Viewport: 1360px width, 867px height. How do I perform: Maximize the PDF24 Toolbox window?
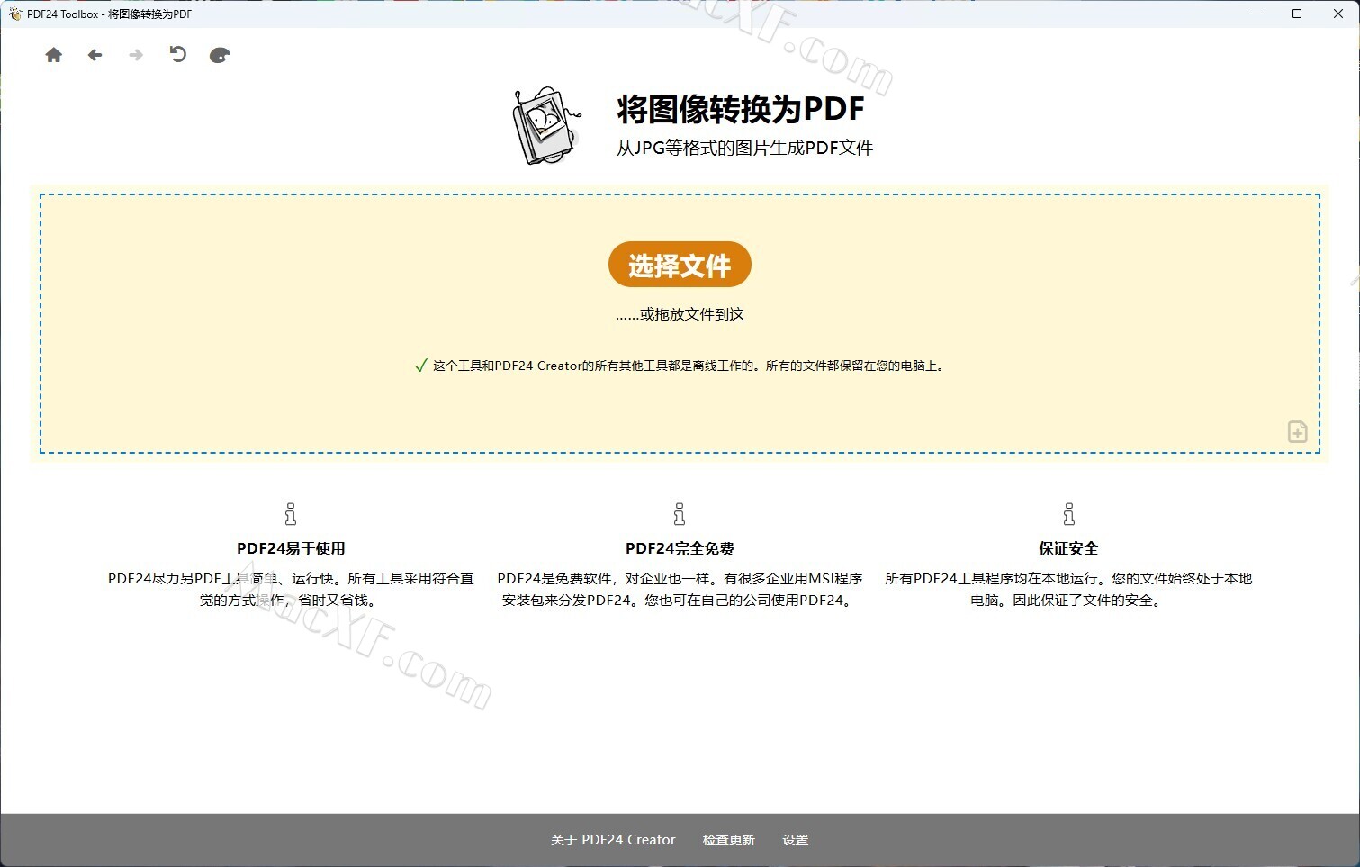(1297, 14)
